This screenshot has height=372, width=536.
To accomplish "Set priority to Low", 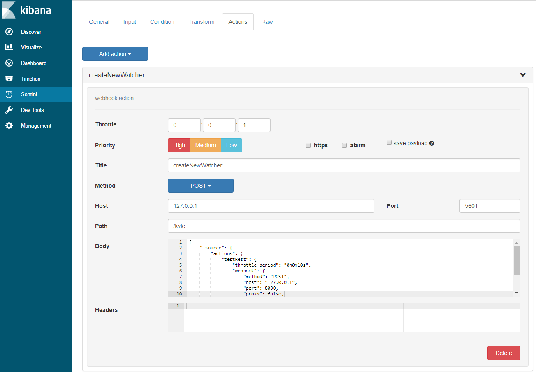I will coord(232,145).
